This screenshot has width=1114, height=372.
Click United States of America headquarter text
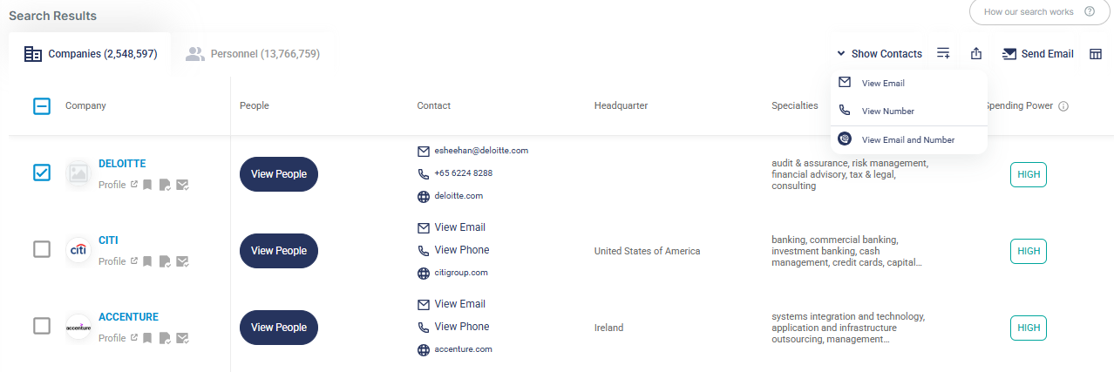click(x=648, y=251)
